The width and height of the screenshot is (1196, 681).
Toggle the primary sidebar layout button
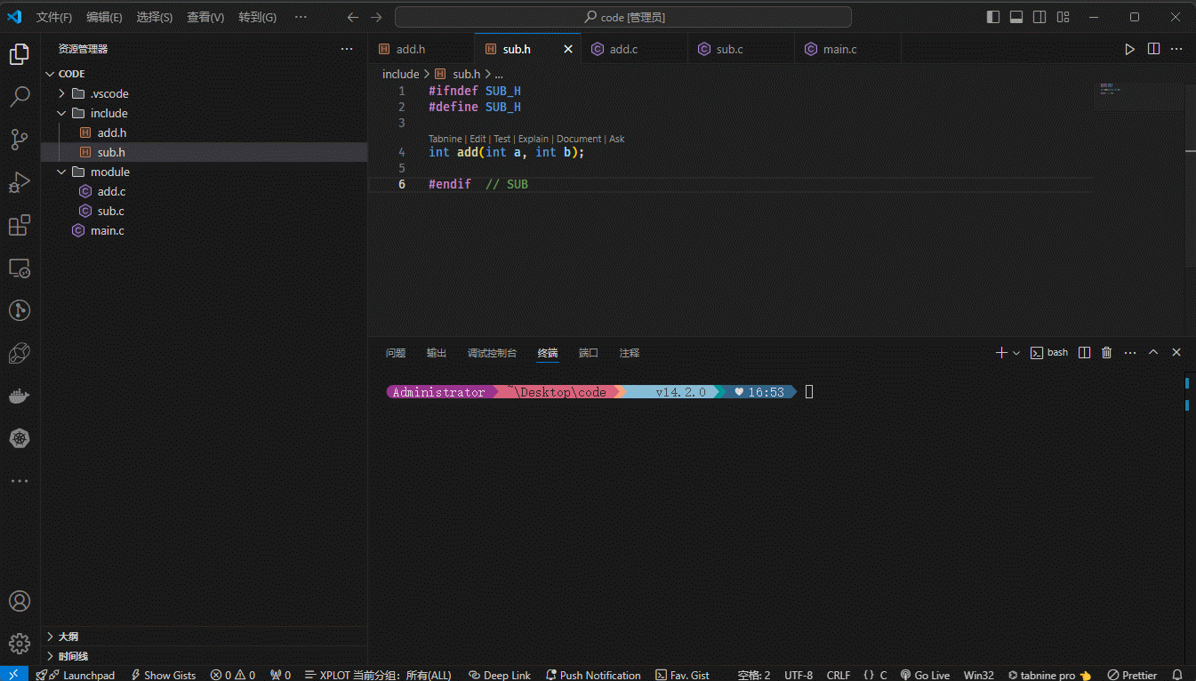point(993,17)
